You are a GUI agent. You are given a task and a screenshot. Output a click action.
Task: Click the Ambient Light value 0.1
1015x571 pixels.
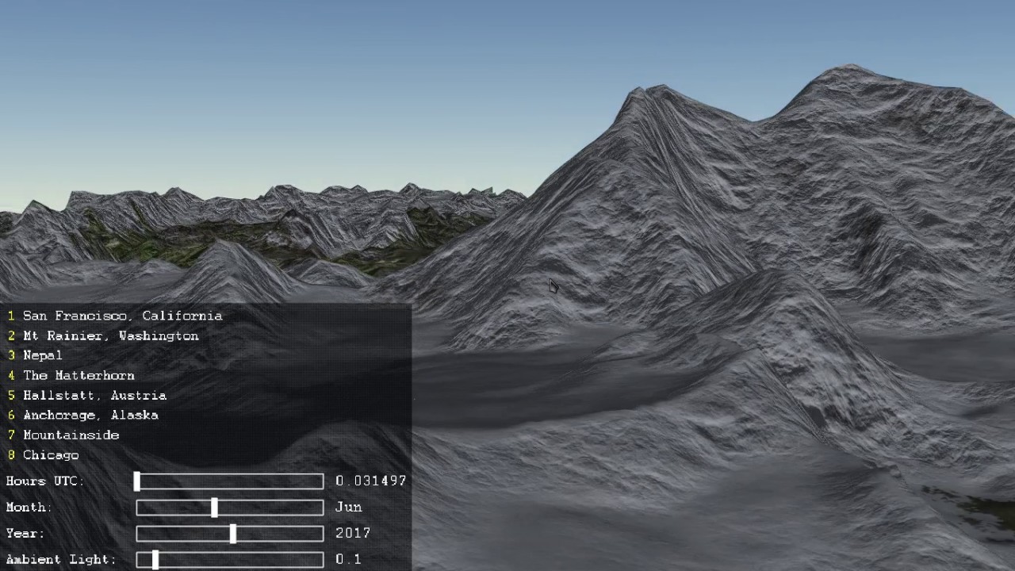348,559
